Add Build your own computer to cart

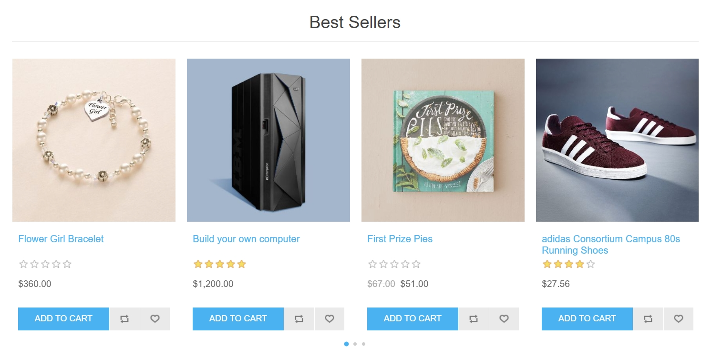pyautogui.click(x=238, y=319)
